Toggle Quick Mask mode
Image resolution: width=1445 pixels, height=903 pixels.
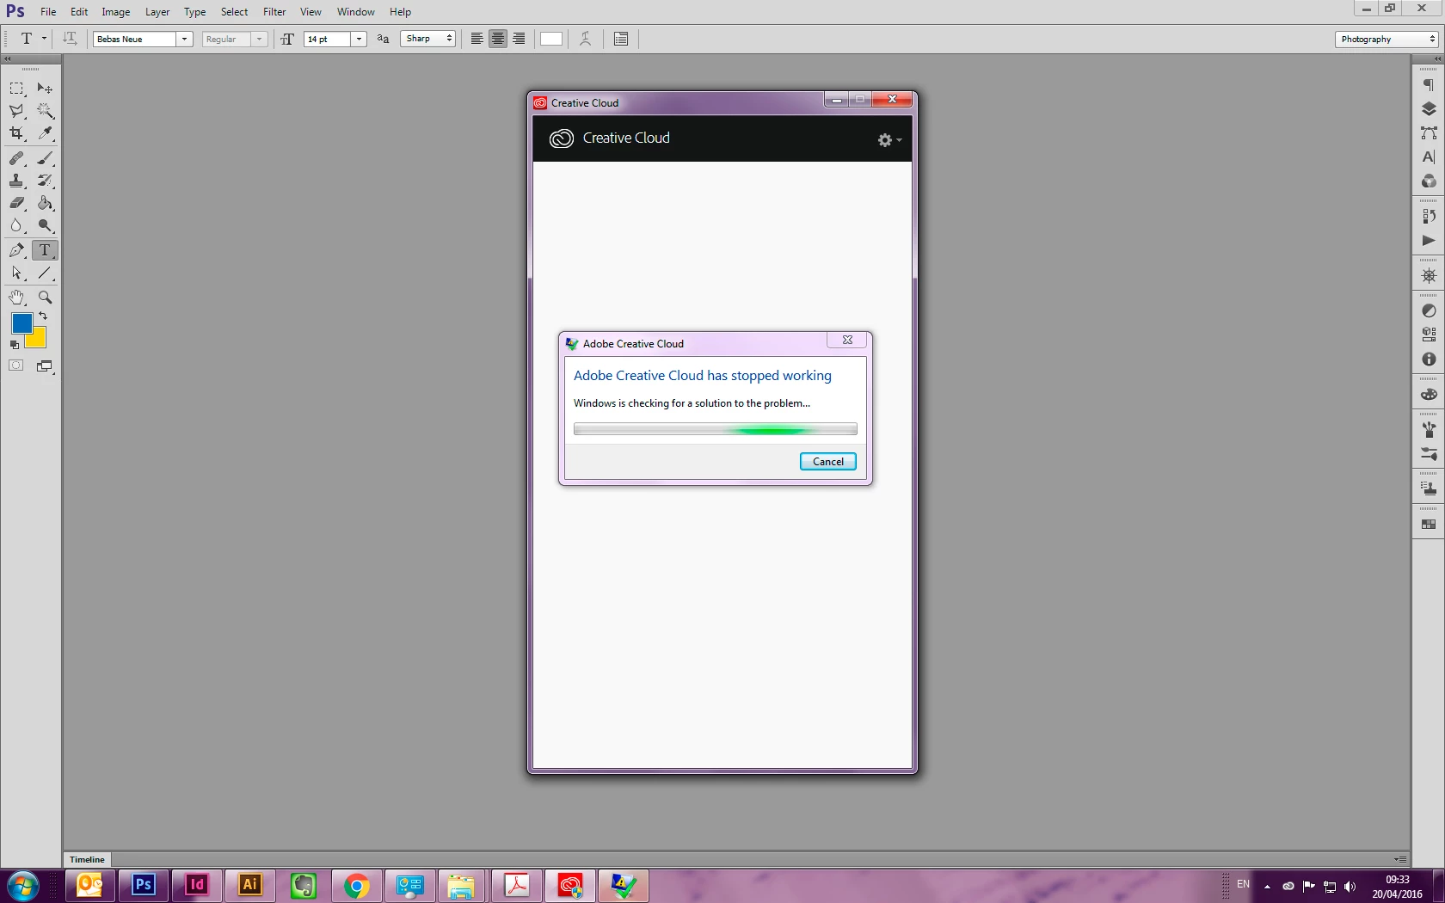pos(16,365)
